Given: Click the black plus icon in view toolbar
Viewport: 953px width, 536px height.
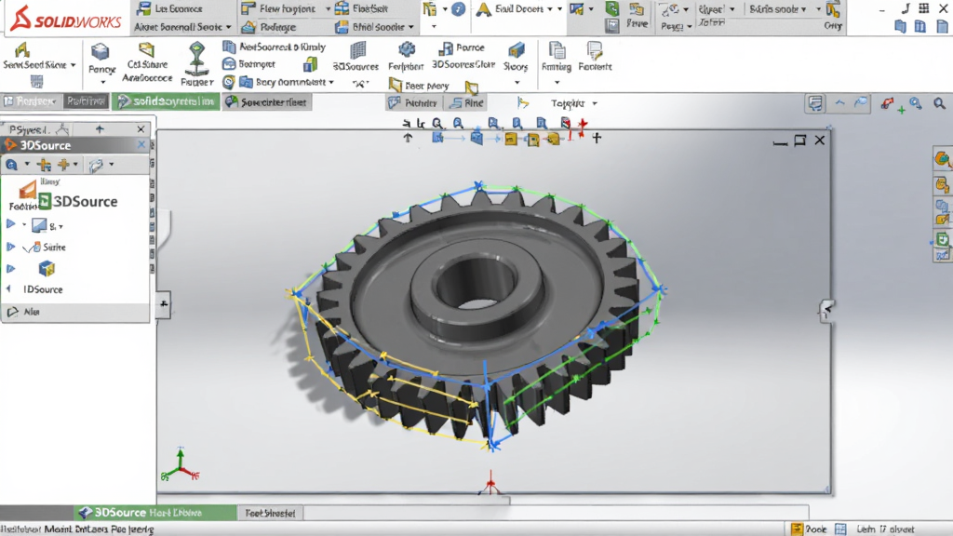Looking at the screenshot, I should click(x=597, y=139).
